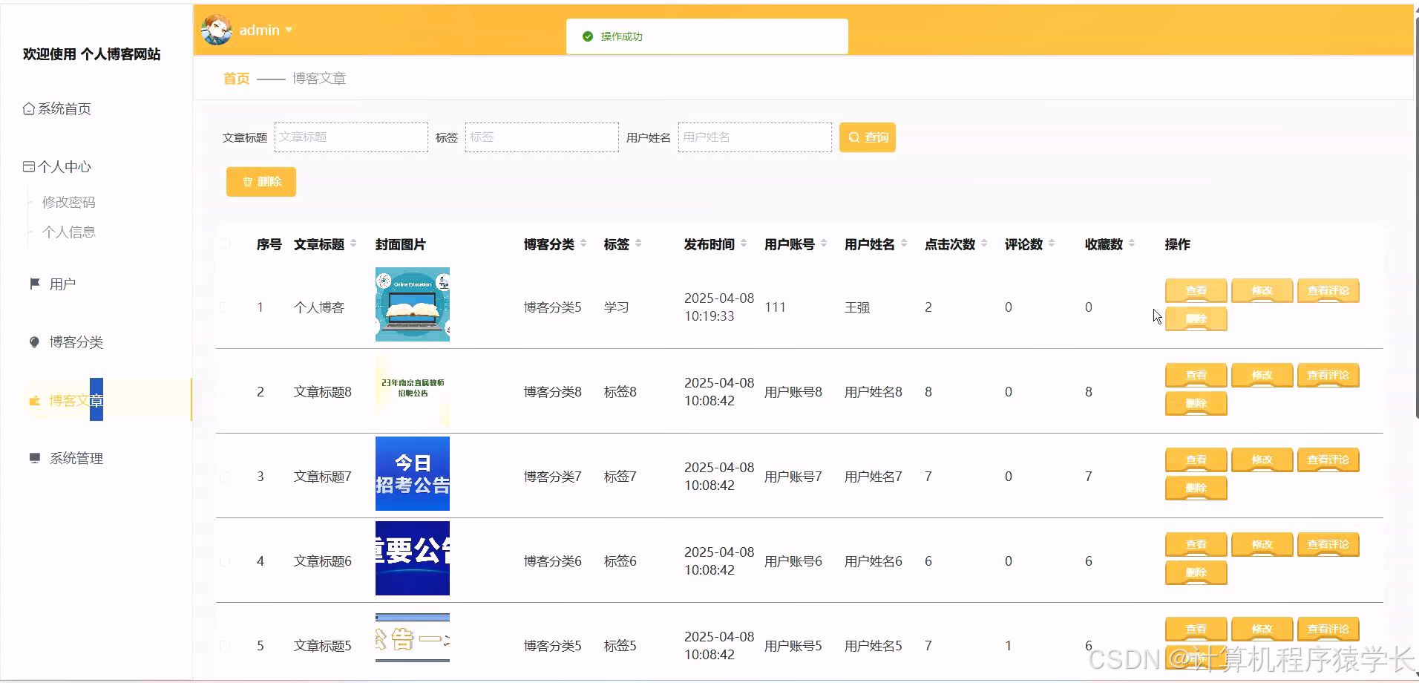The height and width of the screenshot is (683, 1419).
Task: Click the bulb icon beside 博客分类
Action: click(34, 342)
